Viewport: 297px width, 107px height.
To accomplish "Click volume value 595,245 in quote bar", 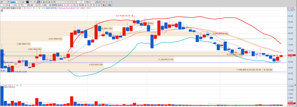I will 30,5.
